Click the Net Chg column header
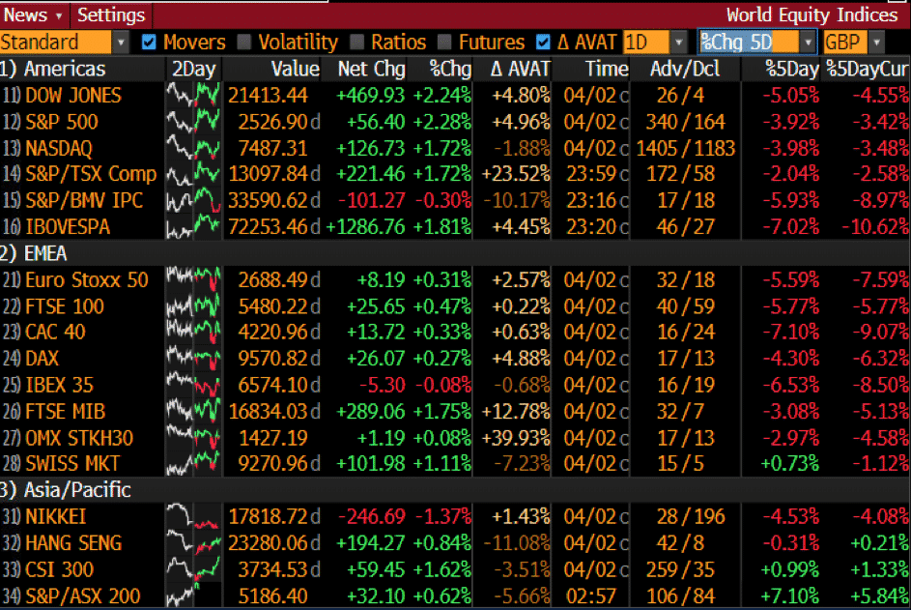 coord(371,69)
